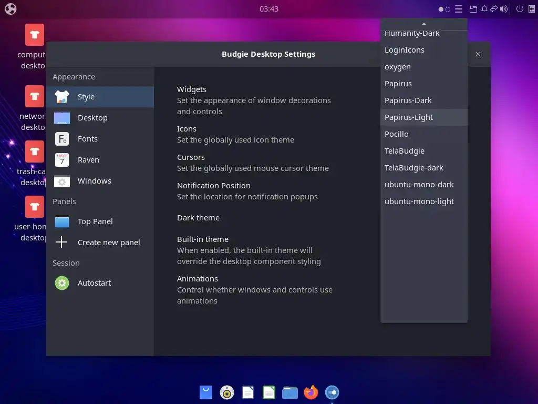This screenshot has width=538, height=404.
Task: Toggle the Raven sidebar icon
Action: click(532, 9)
